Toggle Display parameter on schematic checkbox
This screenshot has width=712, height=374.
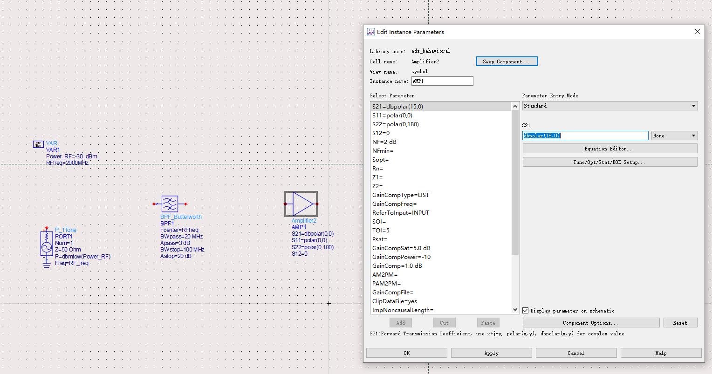526,311
